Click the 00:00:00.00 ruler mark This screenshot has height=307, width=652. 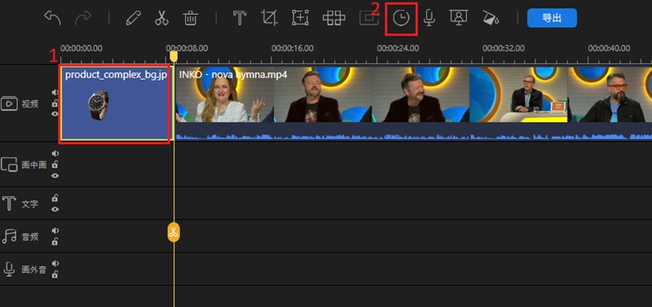click(x=81, y=48)
